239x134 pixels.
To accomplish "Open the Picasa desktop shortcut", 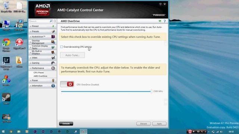I will tap(6, 80).
